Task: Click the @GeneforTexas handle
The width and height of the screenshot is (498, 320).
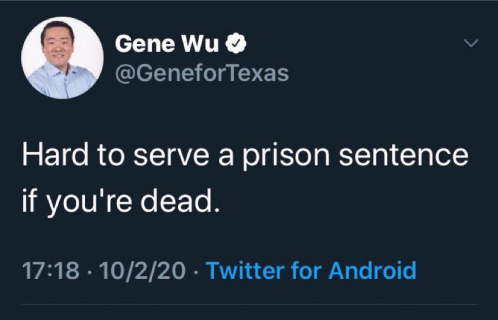Action: [201, 73]
